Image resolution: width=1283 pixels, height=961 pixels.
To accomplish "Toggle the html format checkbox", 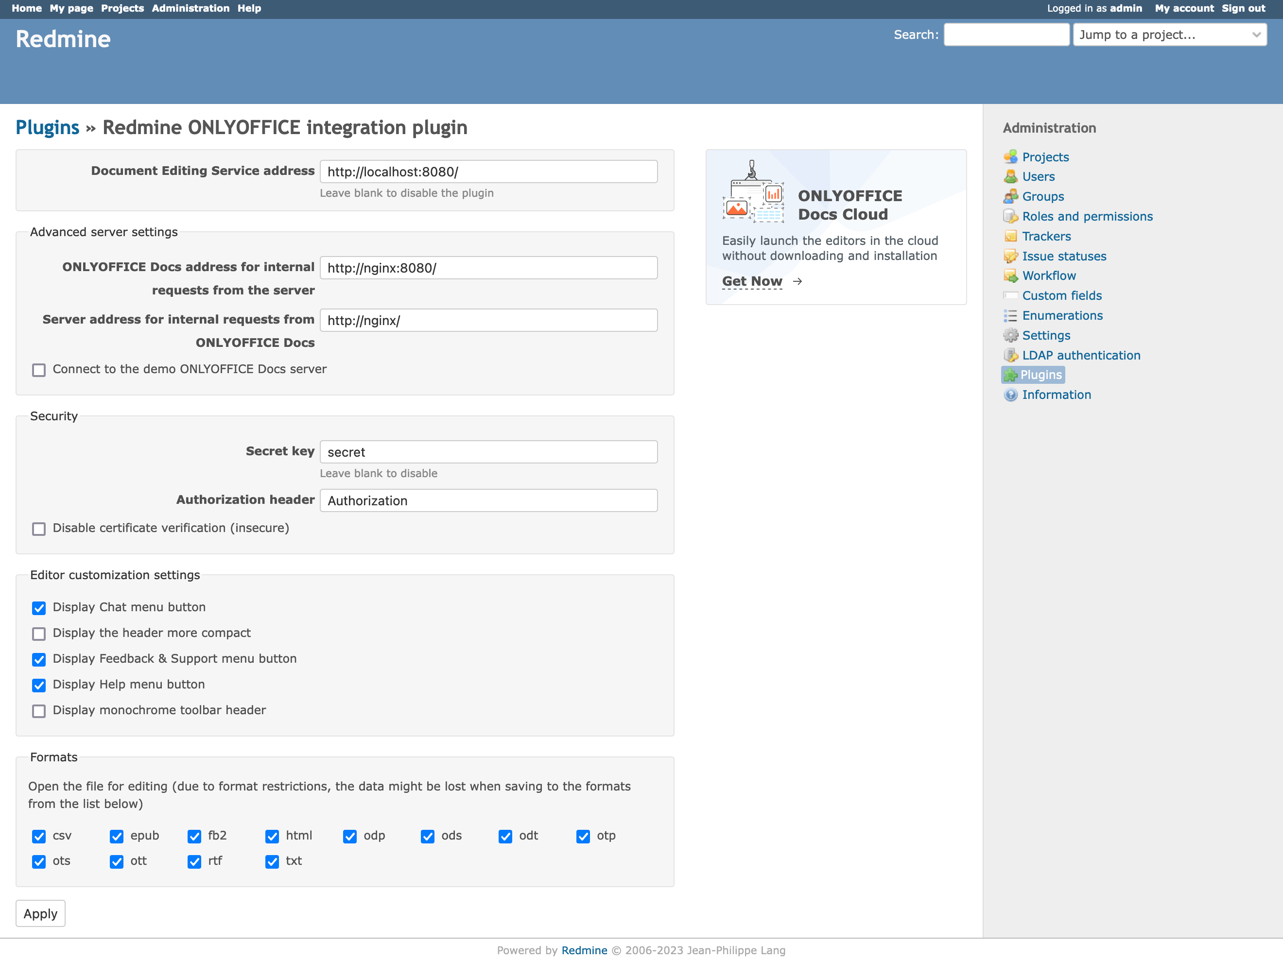I will [x=272, y=836].
